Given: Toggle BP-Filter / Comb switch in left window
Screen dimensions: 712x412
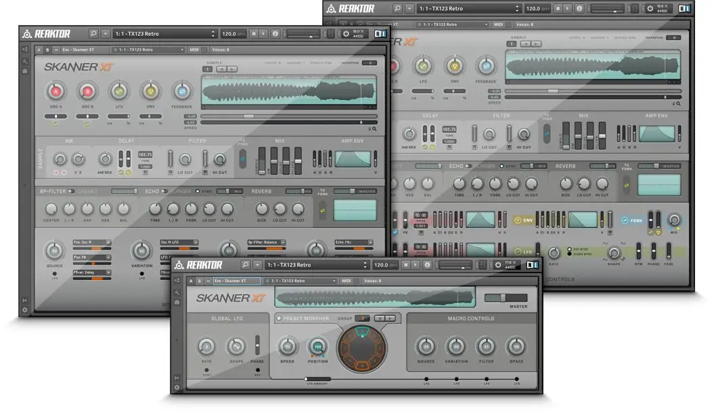Looking at the screenshot, I should tap(71, 191).
